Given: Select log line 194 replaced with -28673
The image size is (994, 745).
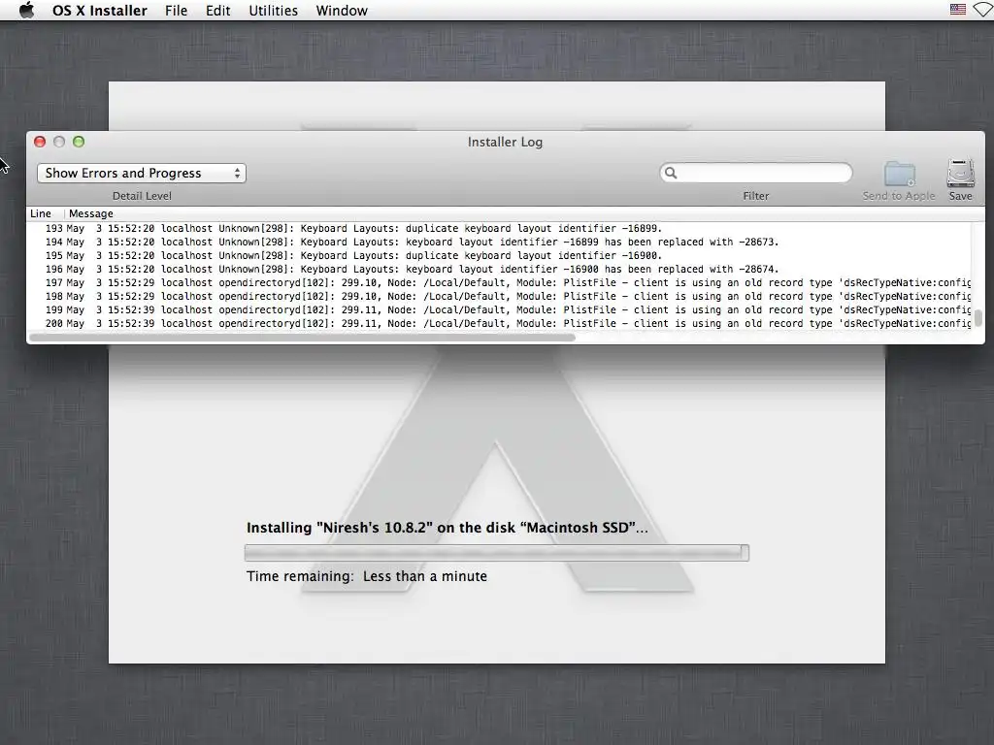Looking at the screenshot, I should click(x=499, y=242).
